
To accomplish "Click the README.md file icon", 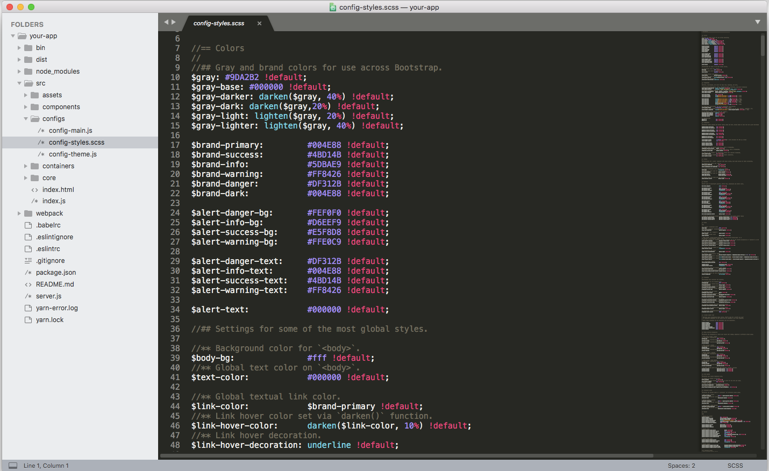I will pos(29,284).
